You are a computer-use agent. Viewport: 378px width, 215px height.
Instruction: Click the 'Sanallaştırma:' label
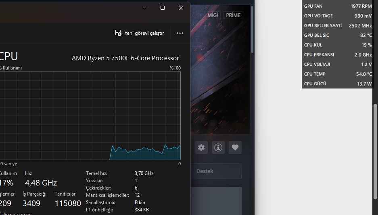tap(100, 202)
